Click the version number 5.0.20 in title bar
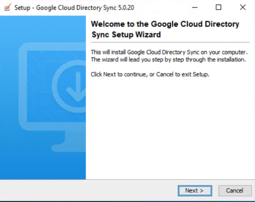Image resolution: width=255 pixels, height=202 pixels. (x=126, y=8)
